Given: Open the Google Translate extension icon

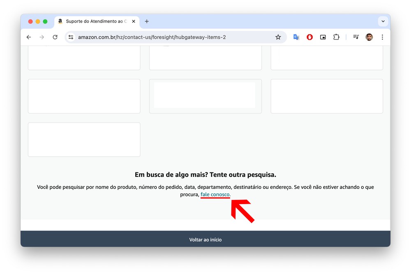Looking at the screenshot, I should (296, 37).
